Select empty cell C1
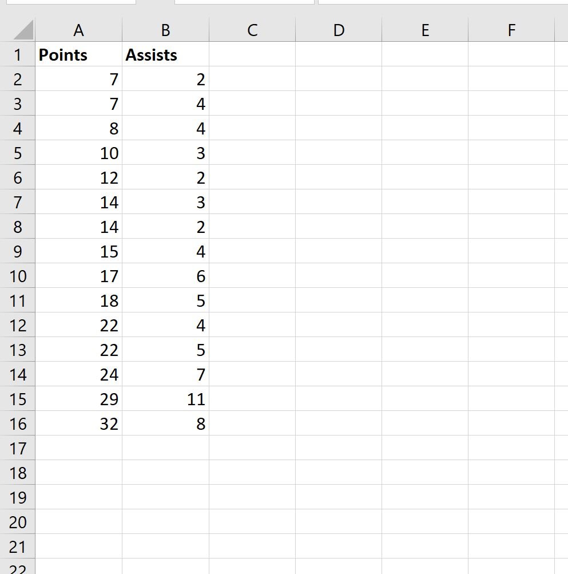 click(x=252, y=54)
